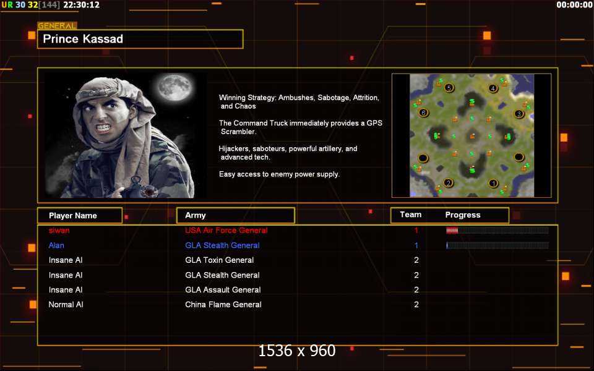
Task: Click the Team column header
Action: 411,215
